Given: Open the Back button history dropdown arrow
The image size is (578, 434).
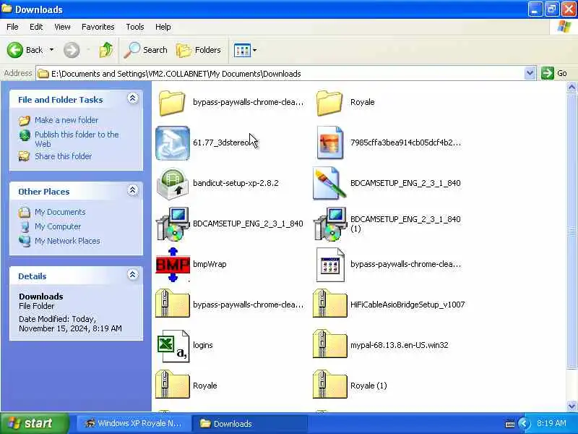Looking at the screenshot, I should [51, 50].
